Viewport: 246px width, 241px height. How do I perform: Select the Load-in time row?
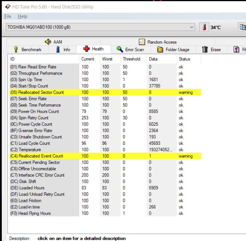105,207
